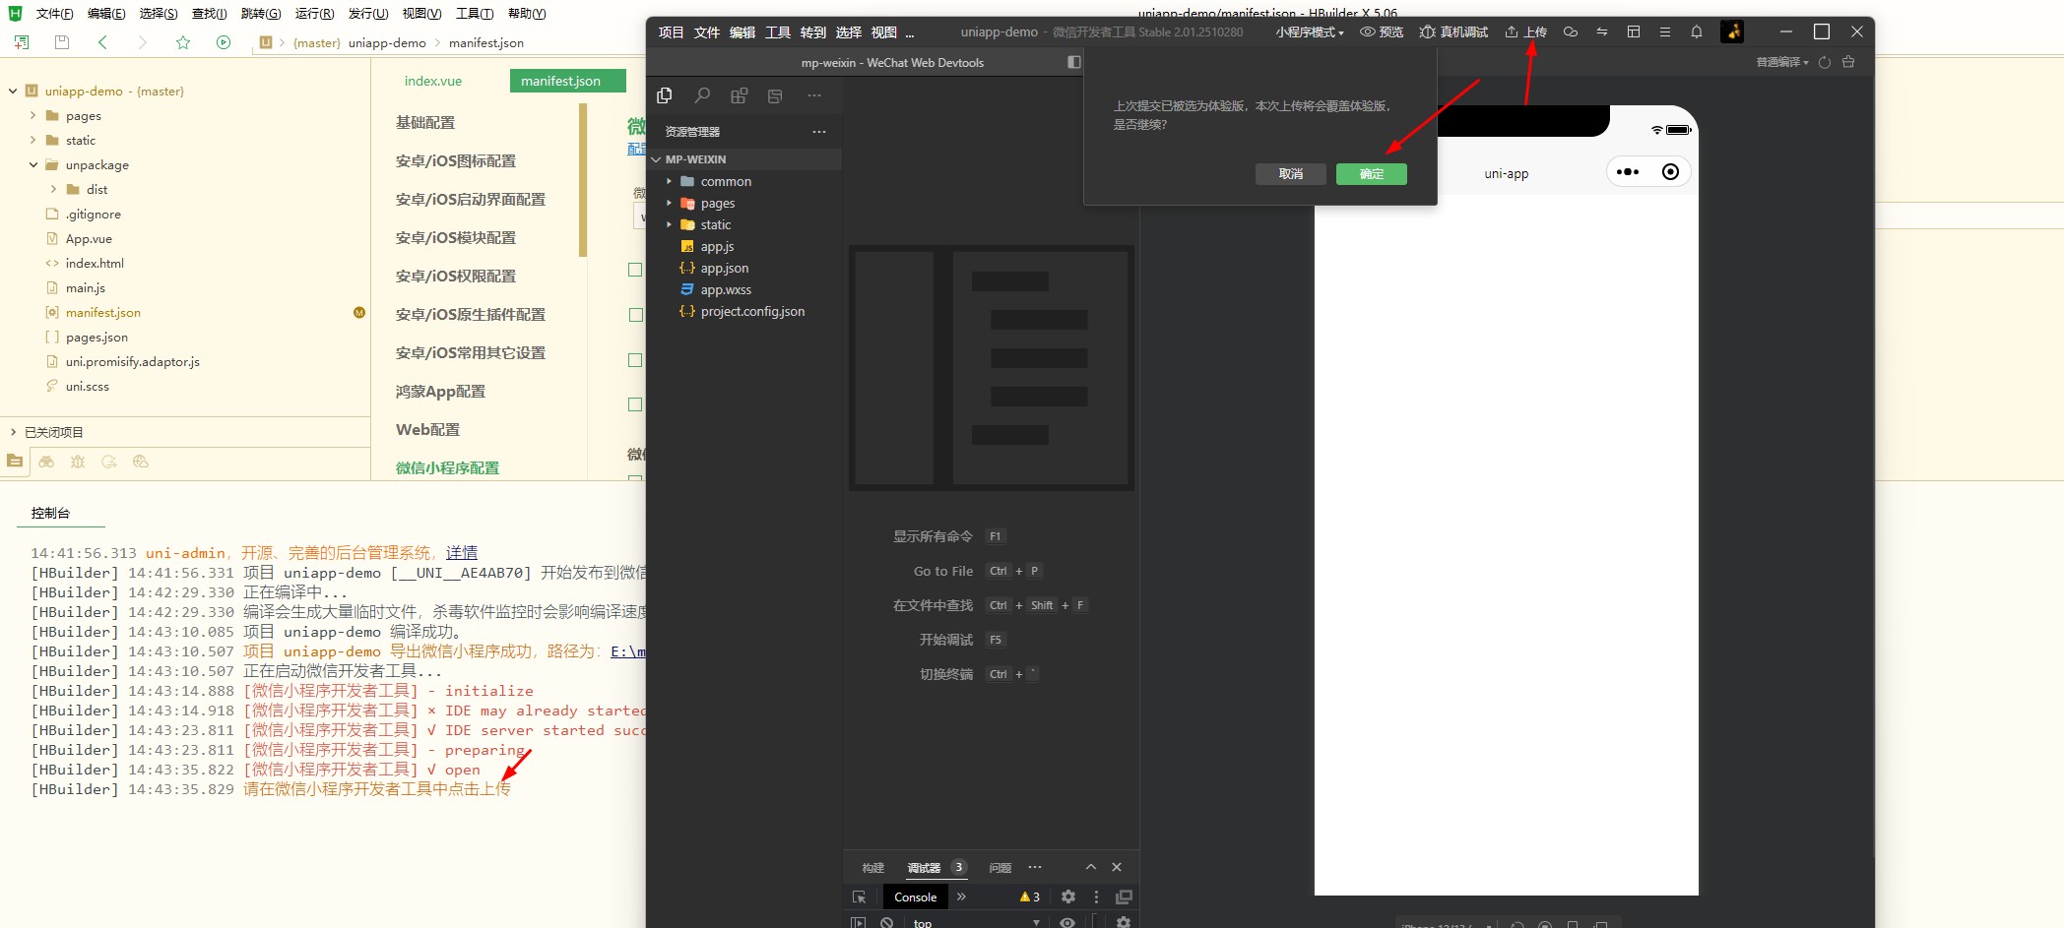Expand the 已关闭项目 section
2064x928 pixels.
pos(13,432)
